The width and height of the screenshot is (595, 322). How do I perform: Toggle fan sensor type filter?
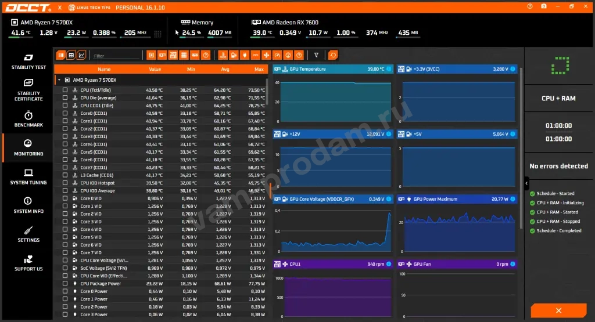[266, 55]
